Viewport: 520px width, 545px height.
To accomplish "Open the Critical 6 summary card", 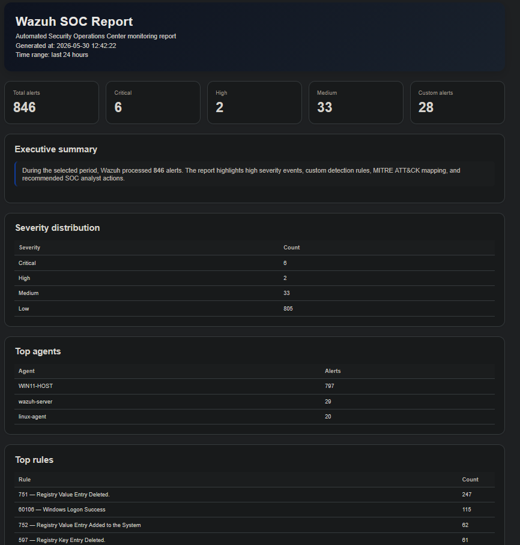I will click(153, 103).
